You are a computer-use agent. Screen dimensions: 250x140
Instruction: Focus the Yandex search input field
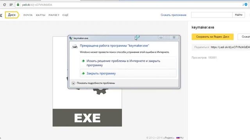click(212, 15)
